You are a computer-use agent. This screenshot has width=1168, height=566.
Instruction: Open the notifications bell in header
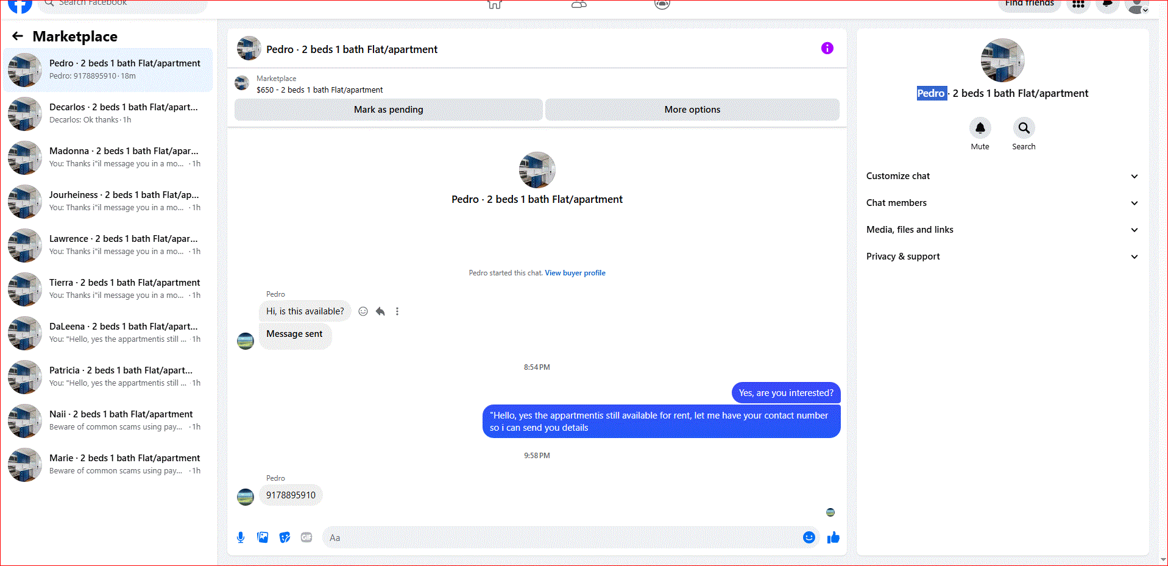1108,4
